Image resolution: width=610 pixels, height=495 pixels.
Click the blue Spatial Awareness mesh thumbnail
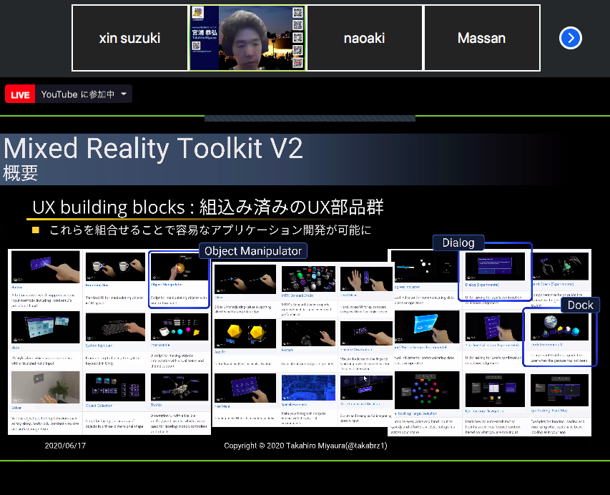(308, 388)
